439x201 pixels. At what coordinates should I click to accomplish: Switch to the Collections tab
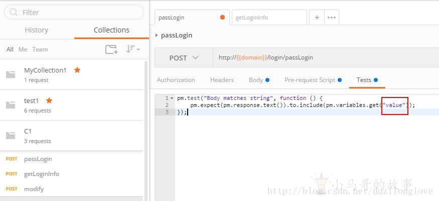[x=111, y=30]
